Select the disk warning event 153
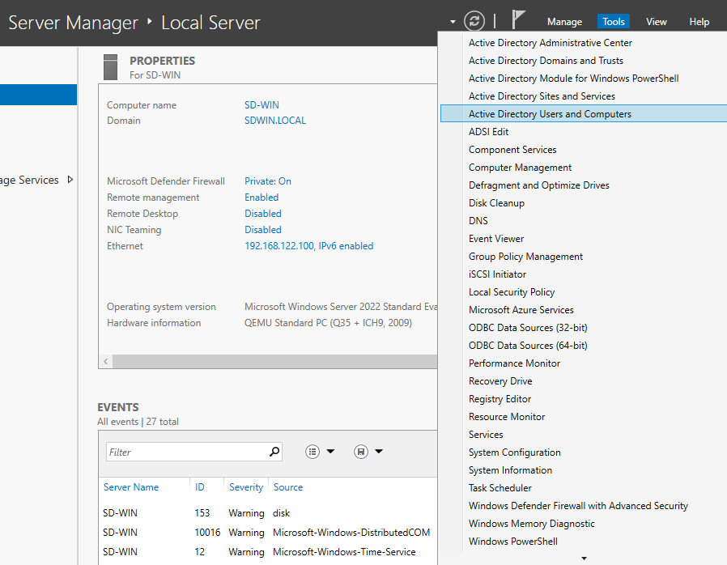 [268, 513]
